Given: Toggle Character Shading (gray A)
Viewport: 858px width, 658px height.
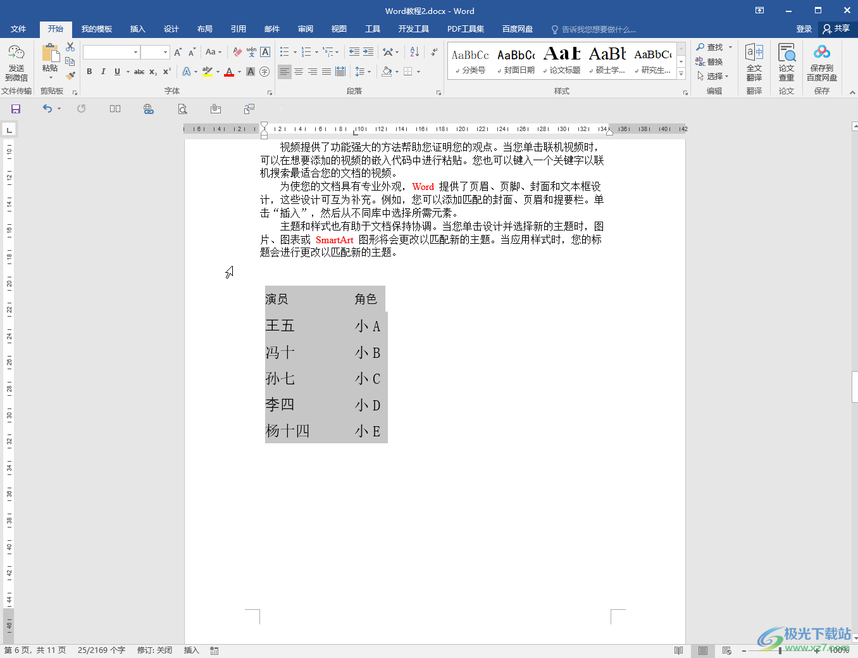Looking at the screenshot, I should click(251, 72).
